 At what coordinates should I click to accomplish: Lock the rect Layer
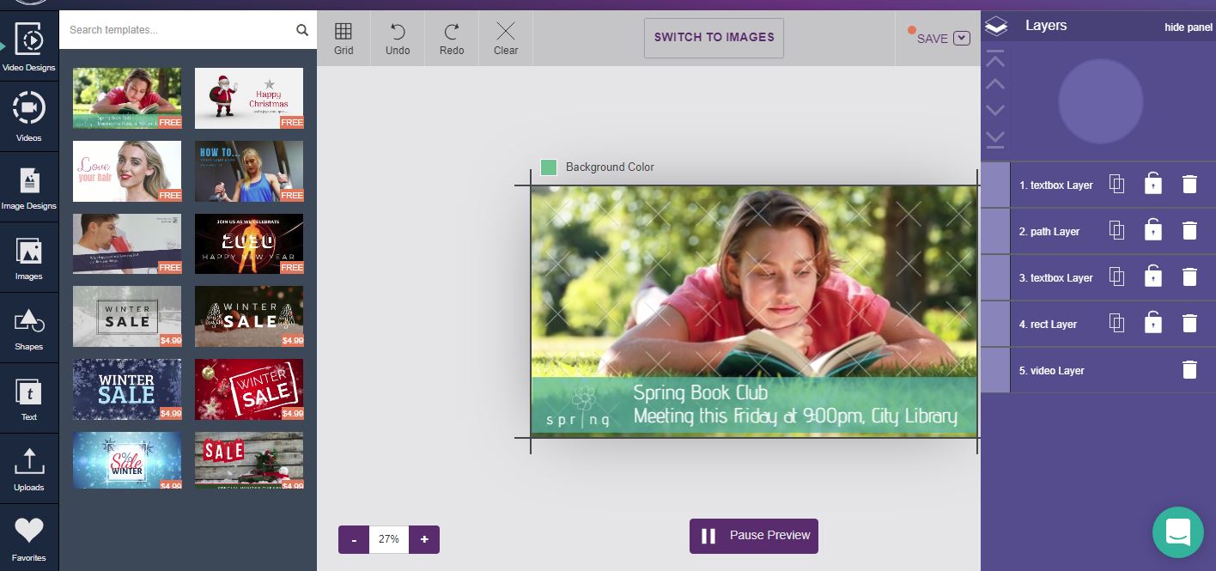(x=1153, y=323)
